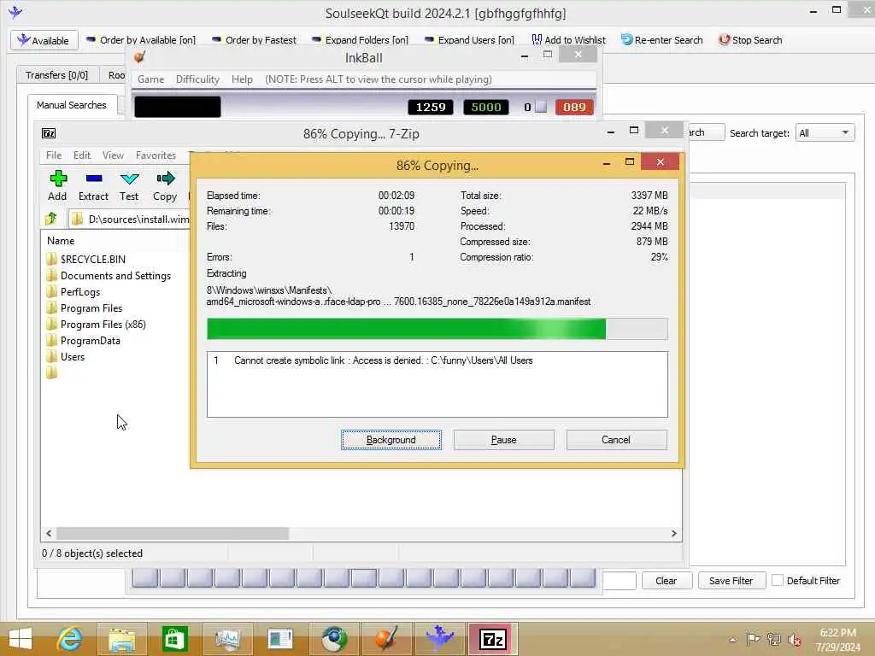Open the Favorites menu in 7-Zip
The height and width of the screenshot is (656, 875).
[156, 155]
